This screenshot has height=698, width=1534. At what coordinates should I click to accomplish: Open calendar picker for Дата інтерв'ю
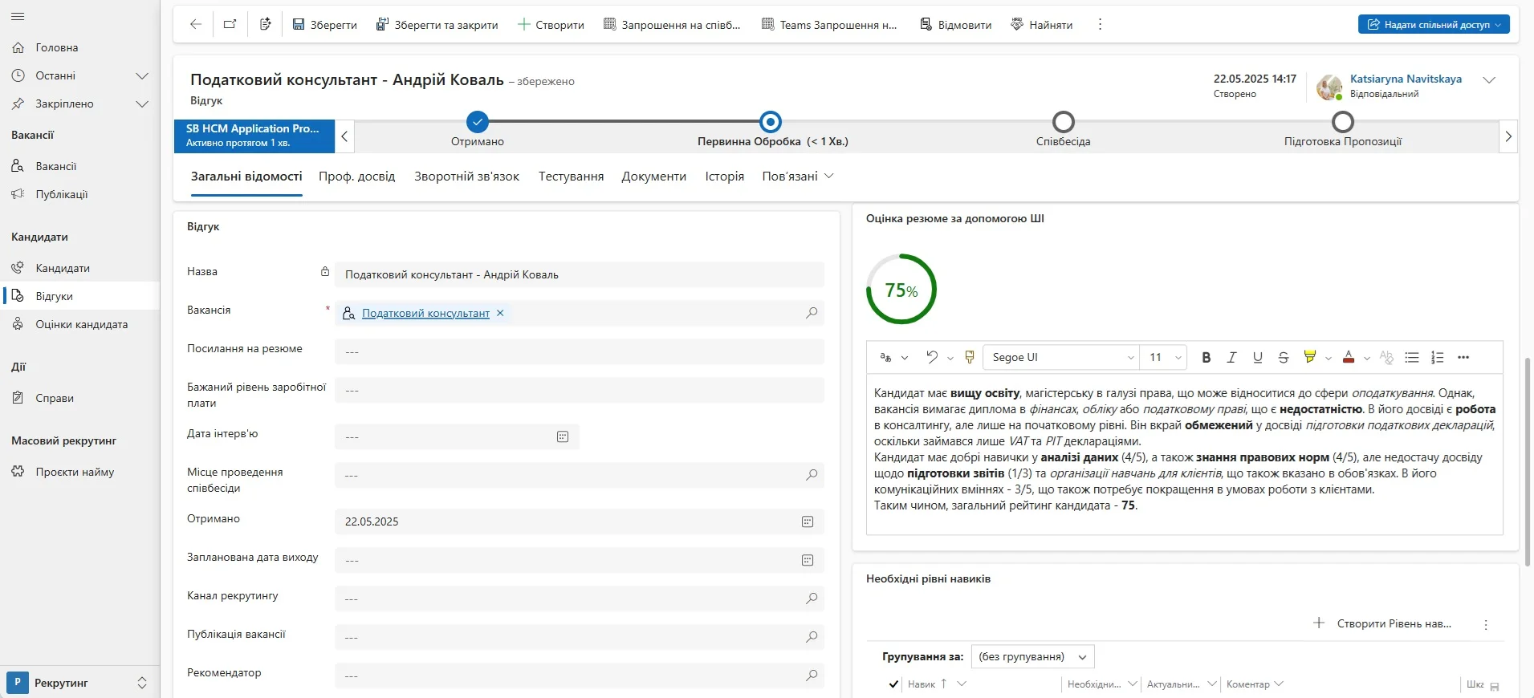click(x=563, y=436)
